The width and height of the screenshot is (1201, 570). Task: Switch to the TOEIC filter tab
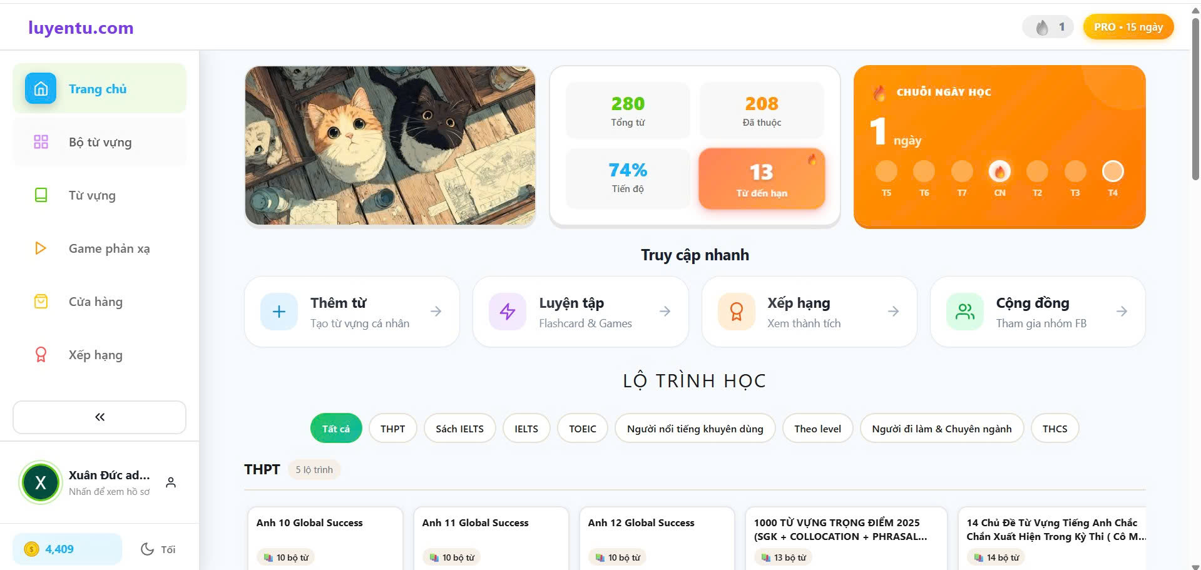click(582, 428)
